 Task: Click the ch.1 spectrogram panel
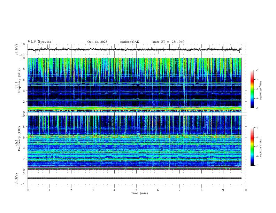click(134, 85)
